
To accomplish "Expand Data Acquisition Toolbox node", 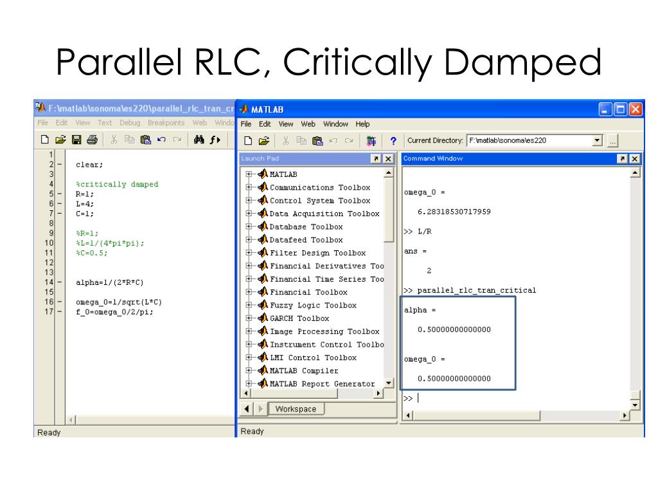I will point(249,214).
